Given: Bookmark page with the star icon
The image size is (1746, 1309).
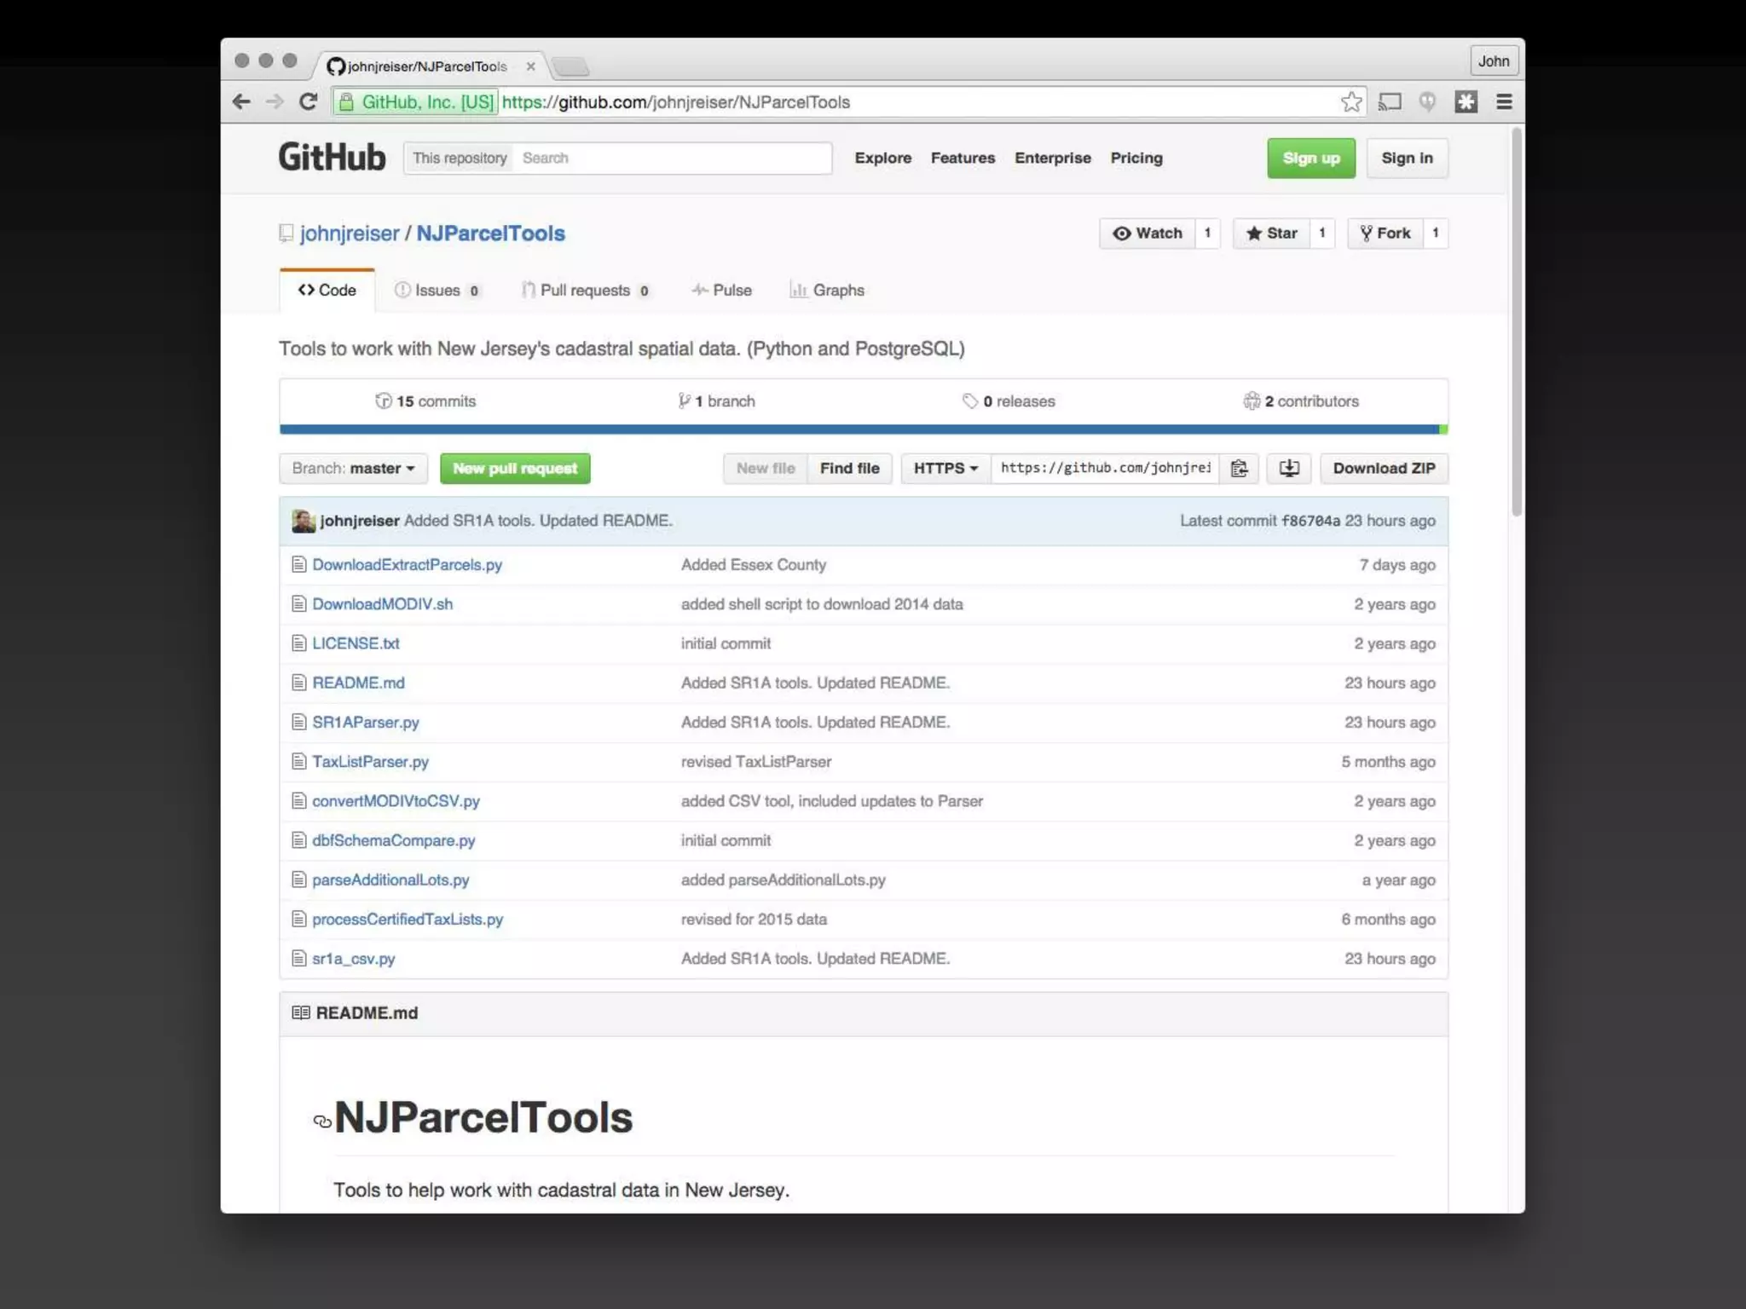Looking at the screenshot, I should 1350,102.
